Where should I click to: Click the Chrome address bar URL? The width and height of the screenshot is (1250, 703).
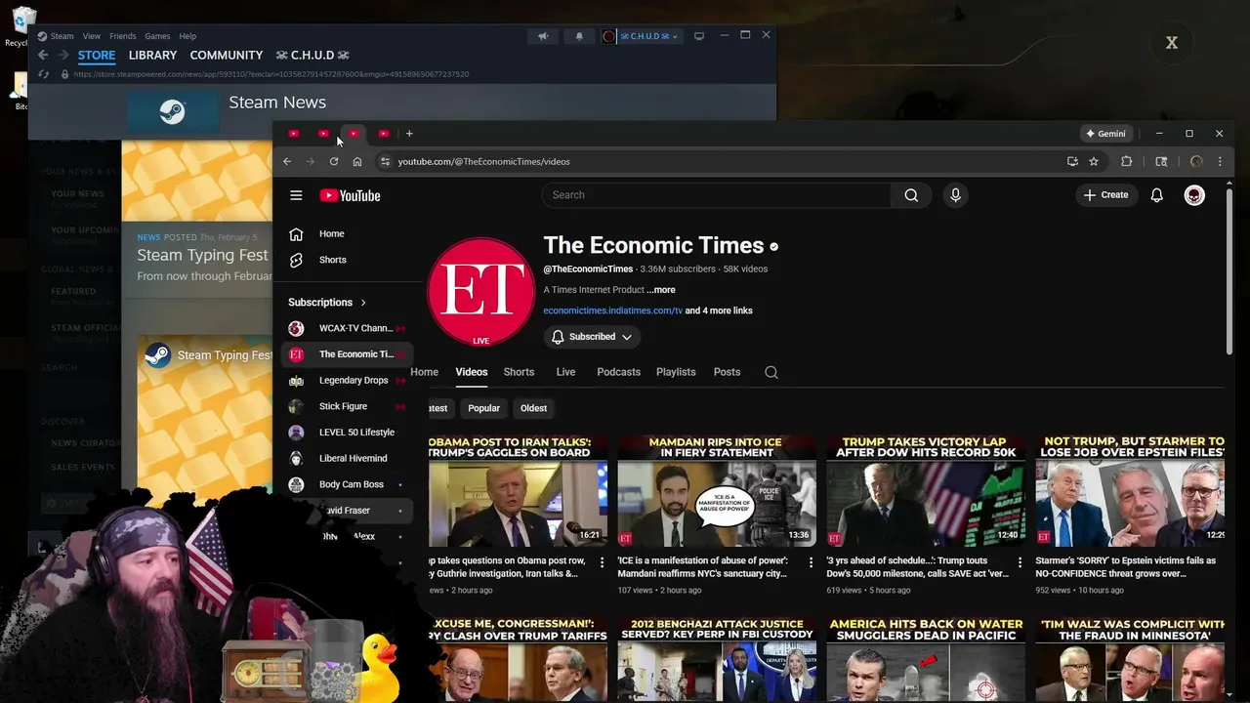pos(483,161)
